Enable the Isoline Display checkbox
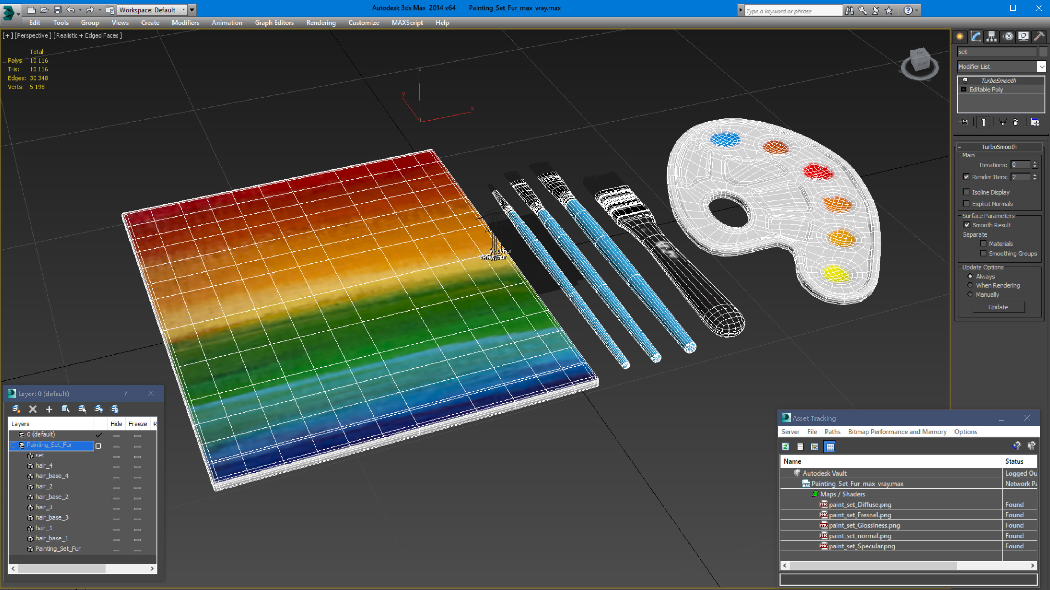 (x=967, y=192)
